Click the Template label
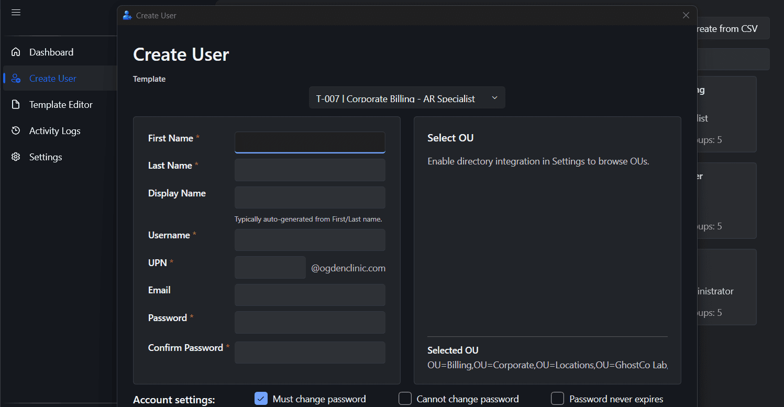784x407 pixels. pyautogui.click(x=149, y=79)
